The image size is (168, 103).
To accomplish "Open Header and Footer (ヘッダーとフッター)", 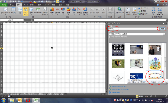I will (135, 11).
